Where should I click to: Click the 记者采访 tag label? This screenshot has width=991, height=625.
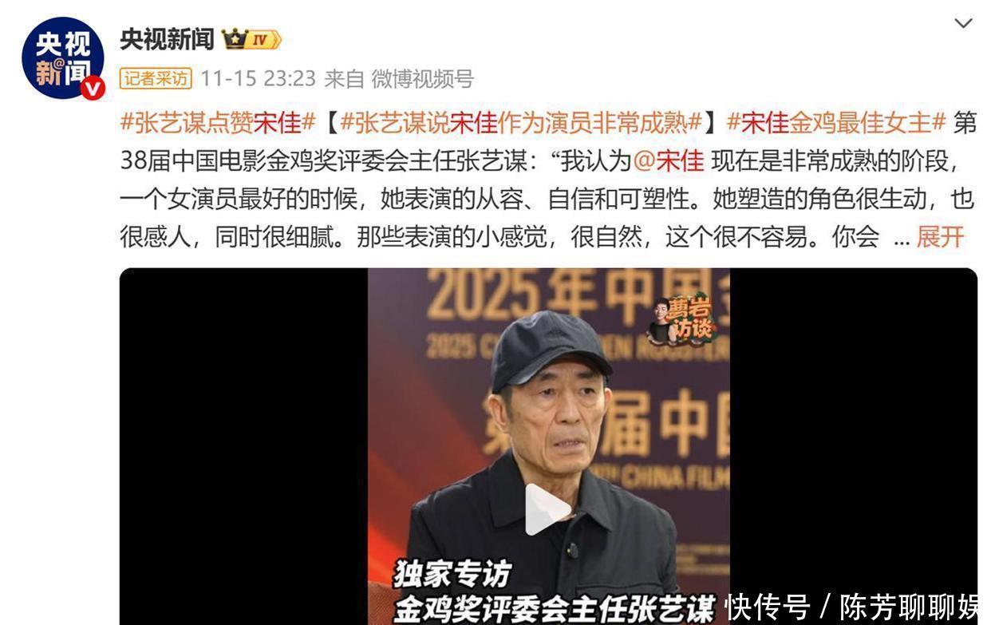pyautogui.click(x=156, y=78)
